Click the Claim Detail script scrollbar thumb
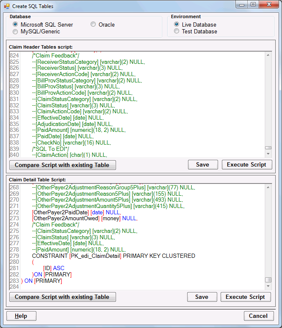The height and width of the screenshot is (328, 282). 268,280
